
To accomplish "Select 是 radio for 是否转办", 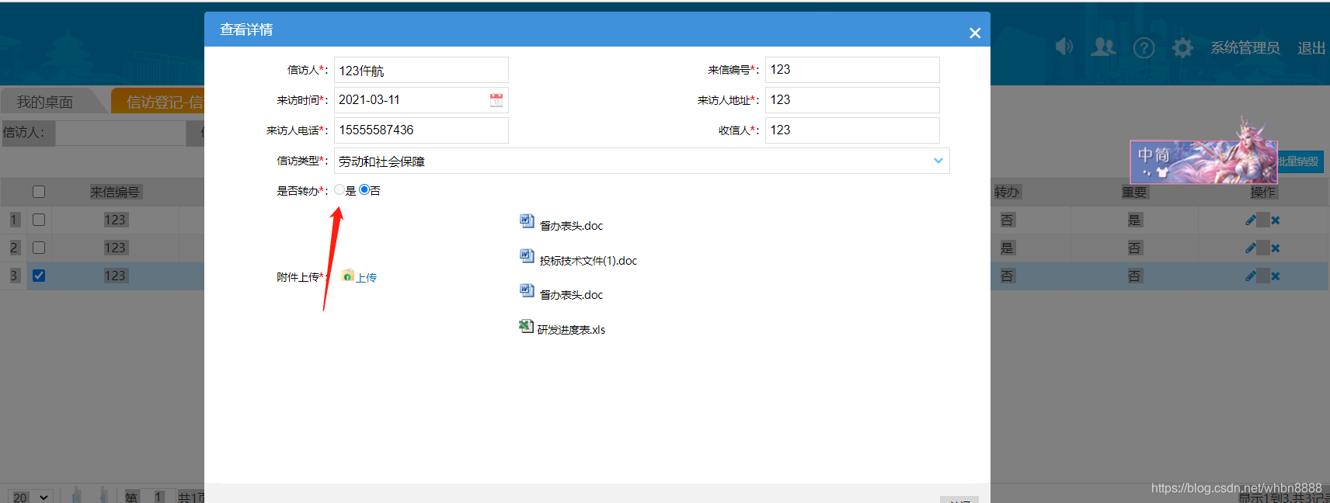I will [x=339, y=189].
